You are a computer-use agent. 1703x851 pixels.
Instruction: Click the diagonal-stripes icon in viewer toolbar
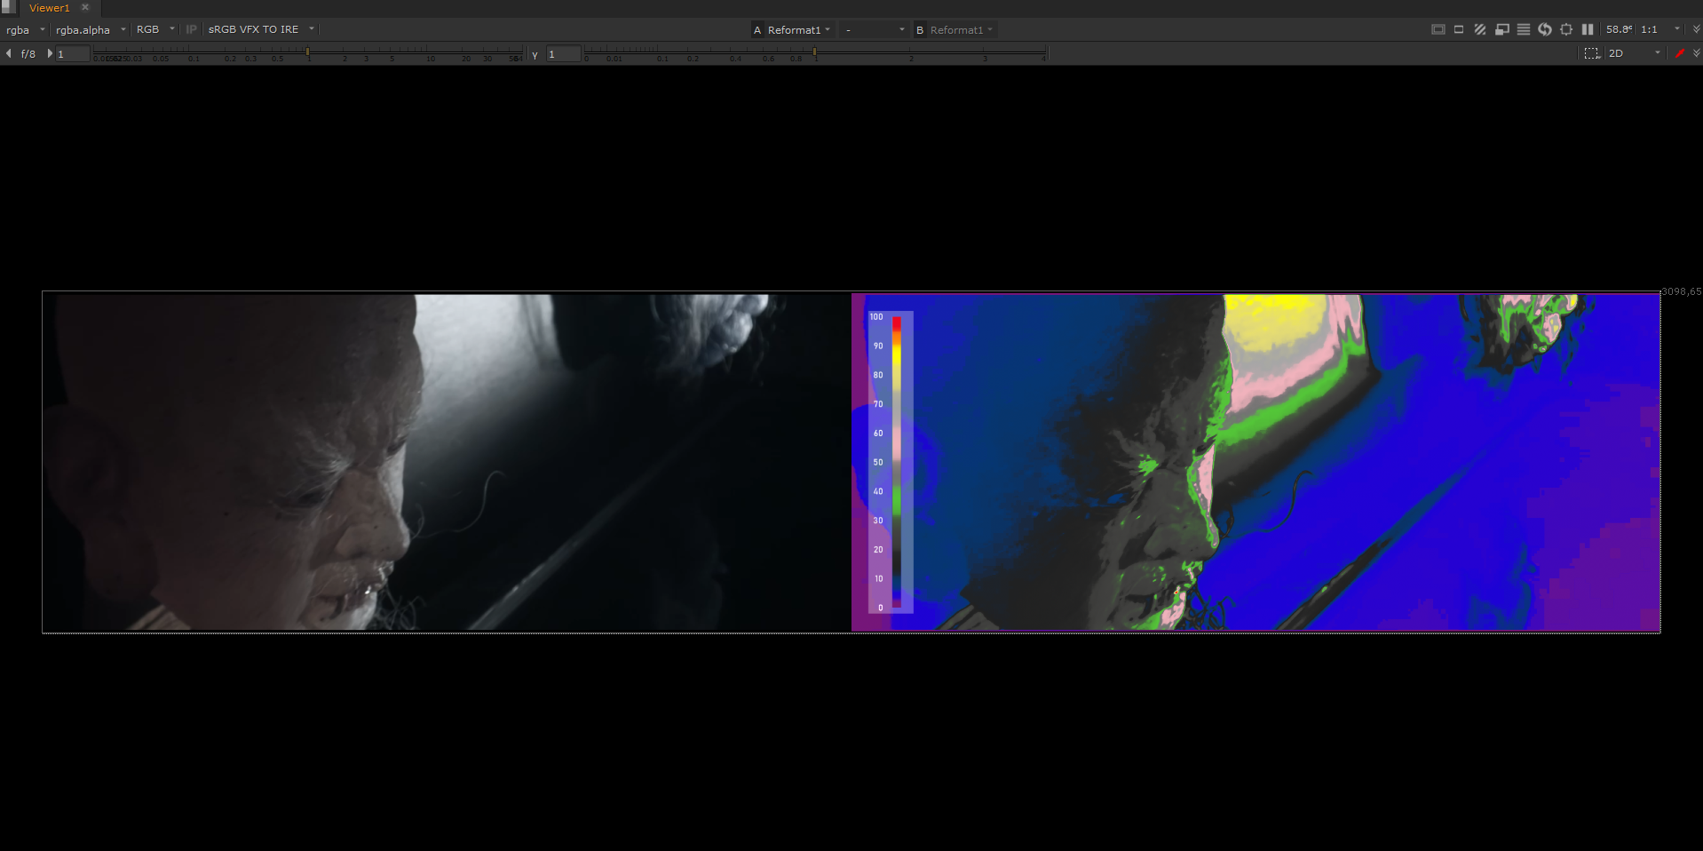[1480, 29]
